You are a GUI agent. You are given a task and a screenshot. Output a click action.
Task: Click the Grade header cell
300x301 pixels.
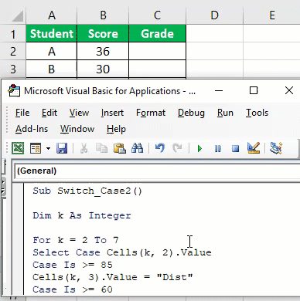(157, 34)
